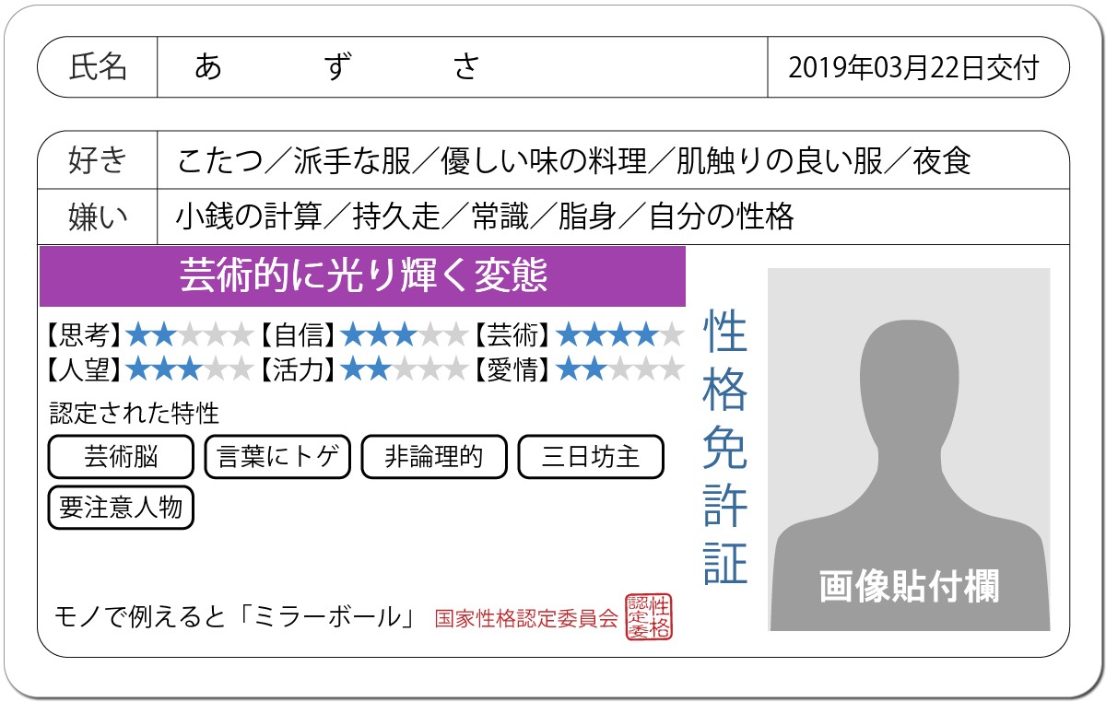Click the vertical 性格免許証 title
Image resolution: width=1106 pixels, height=702 pixels.
click(x=725, y=448)
